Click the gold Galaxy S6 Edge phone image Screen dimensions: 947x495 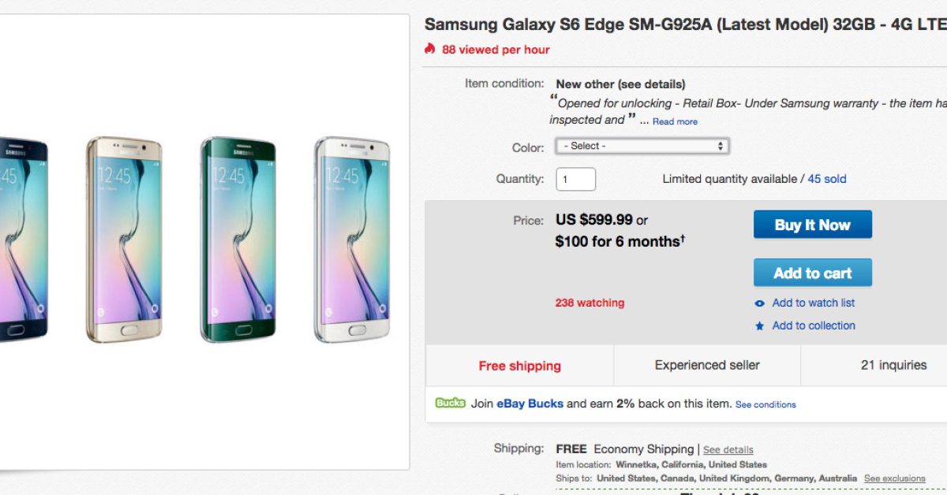[123, 240]
